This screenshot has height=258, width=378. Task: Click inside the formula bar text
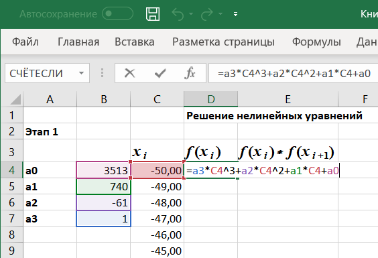pyautogui.click(x=294, y=73)
